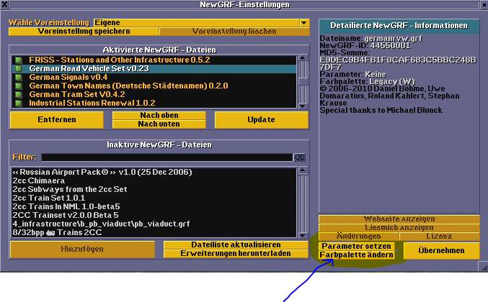
Task: Open the Wähle Voreinstellung dropdown
Action: 195,23
